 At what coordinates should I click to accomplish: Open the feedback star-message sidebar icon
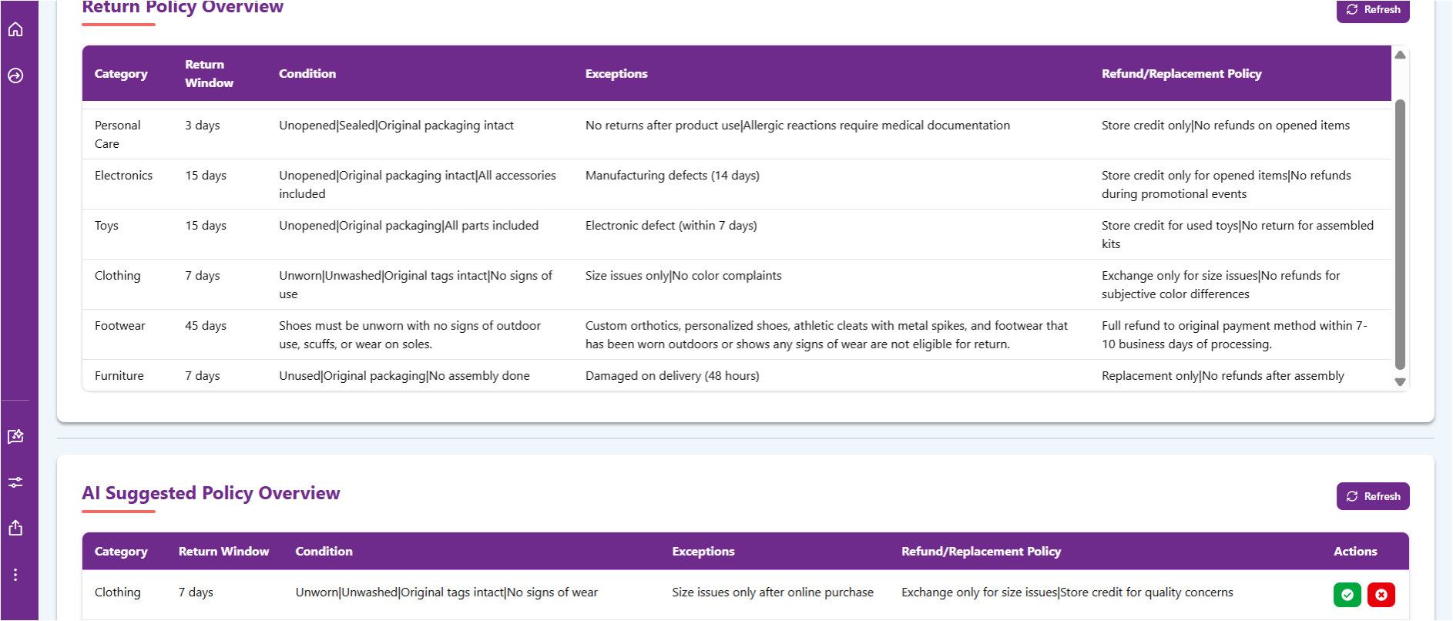(15, 437)
